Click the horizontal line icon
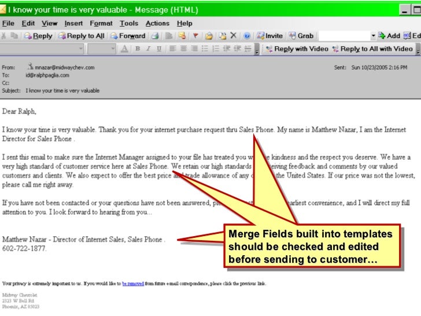The width and height of the screenshot is (421, 316). (248, 49)
